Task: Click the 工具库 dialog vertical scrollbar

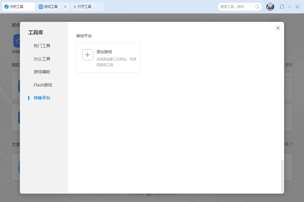Action: click(x=282, y=176)
